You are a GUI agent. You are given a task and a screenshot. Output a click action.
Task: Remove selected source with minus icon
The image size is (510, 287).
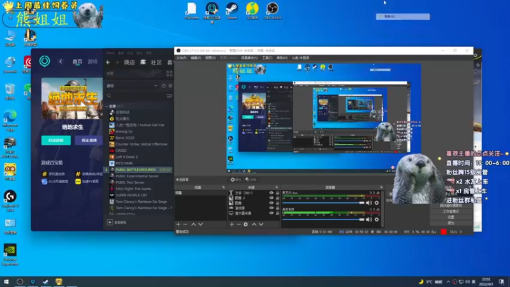coord(238,224)
